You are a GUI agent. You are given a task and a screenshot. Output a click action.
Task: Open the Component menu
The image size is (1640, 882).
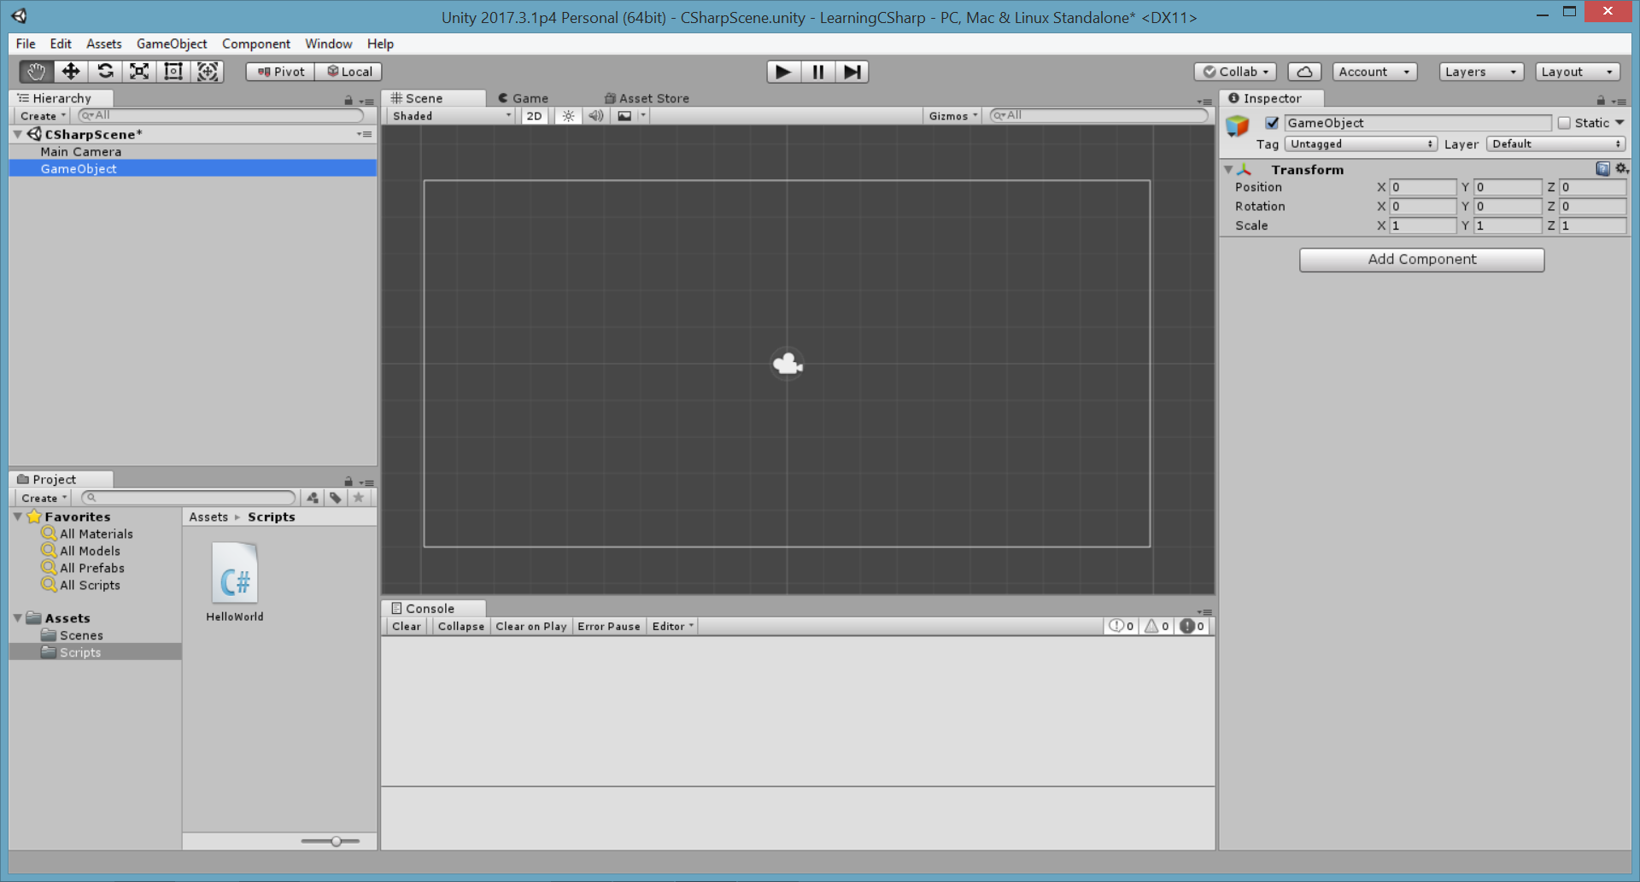(x=256, y=44)
